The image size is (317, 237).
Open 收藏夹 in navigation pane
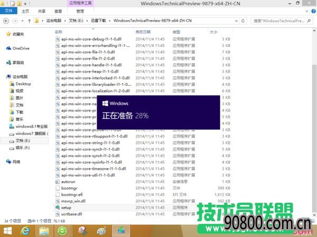click(15, 34)
